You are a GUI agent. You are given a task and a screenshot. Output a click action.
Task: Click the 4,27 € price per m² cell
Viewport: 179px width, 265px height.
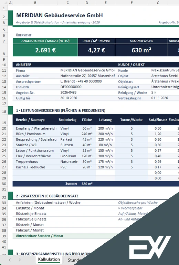pyautogui.click(x=96, y=50)
